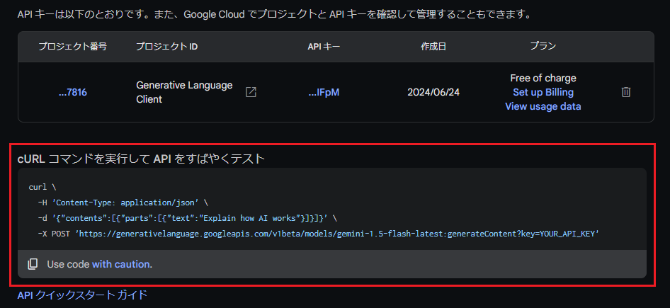Viewport: 670px width, 308px height.
Task: Click the API キーは以下のとおりです description text
Action: click(x=275, y=15)
